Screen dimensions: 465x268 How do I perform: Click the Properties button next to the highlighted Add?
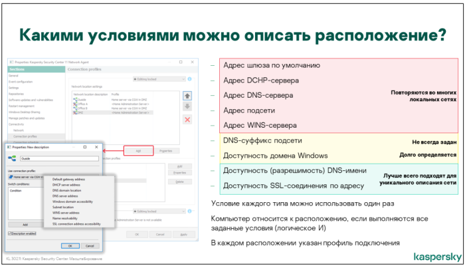(x=165, y=151)
